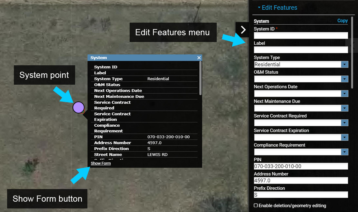Image resolution: width=358 pixels, height=212 pixels.
Task: Close the System popup window
Action: click(199, 58)
